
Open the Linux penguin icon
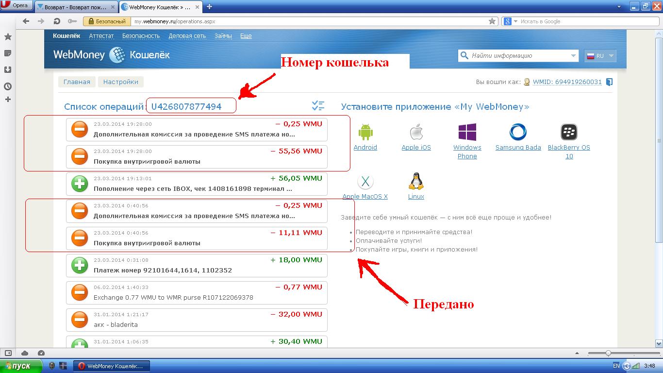pos(416,181)
